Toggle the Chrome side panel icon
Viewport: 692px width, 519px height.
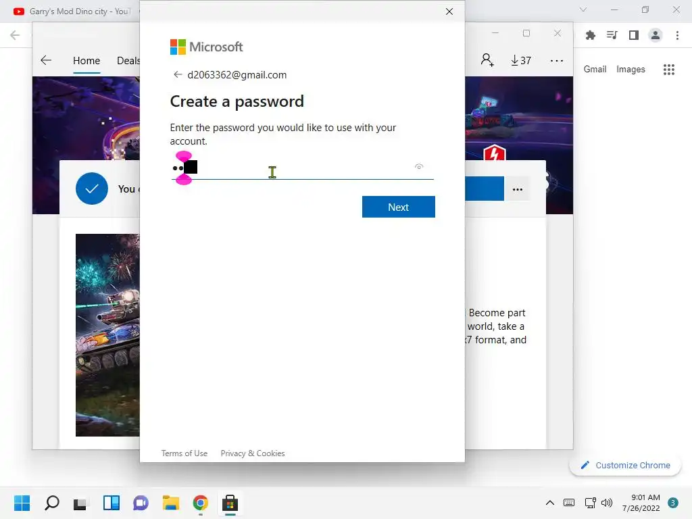click(634, 35)
